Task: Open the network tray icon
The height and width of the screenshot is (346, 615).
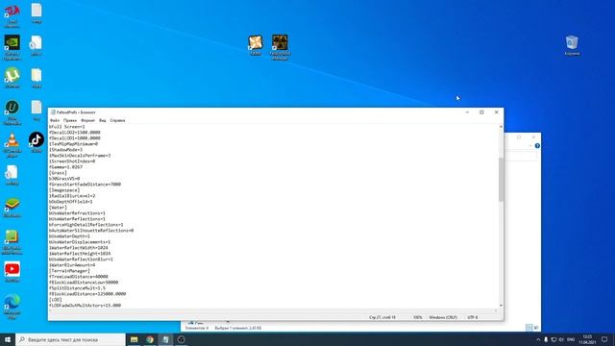Action: coord(553,339)
